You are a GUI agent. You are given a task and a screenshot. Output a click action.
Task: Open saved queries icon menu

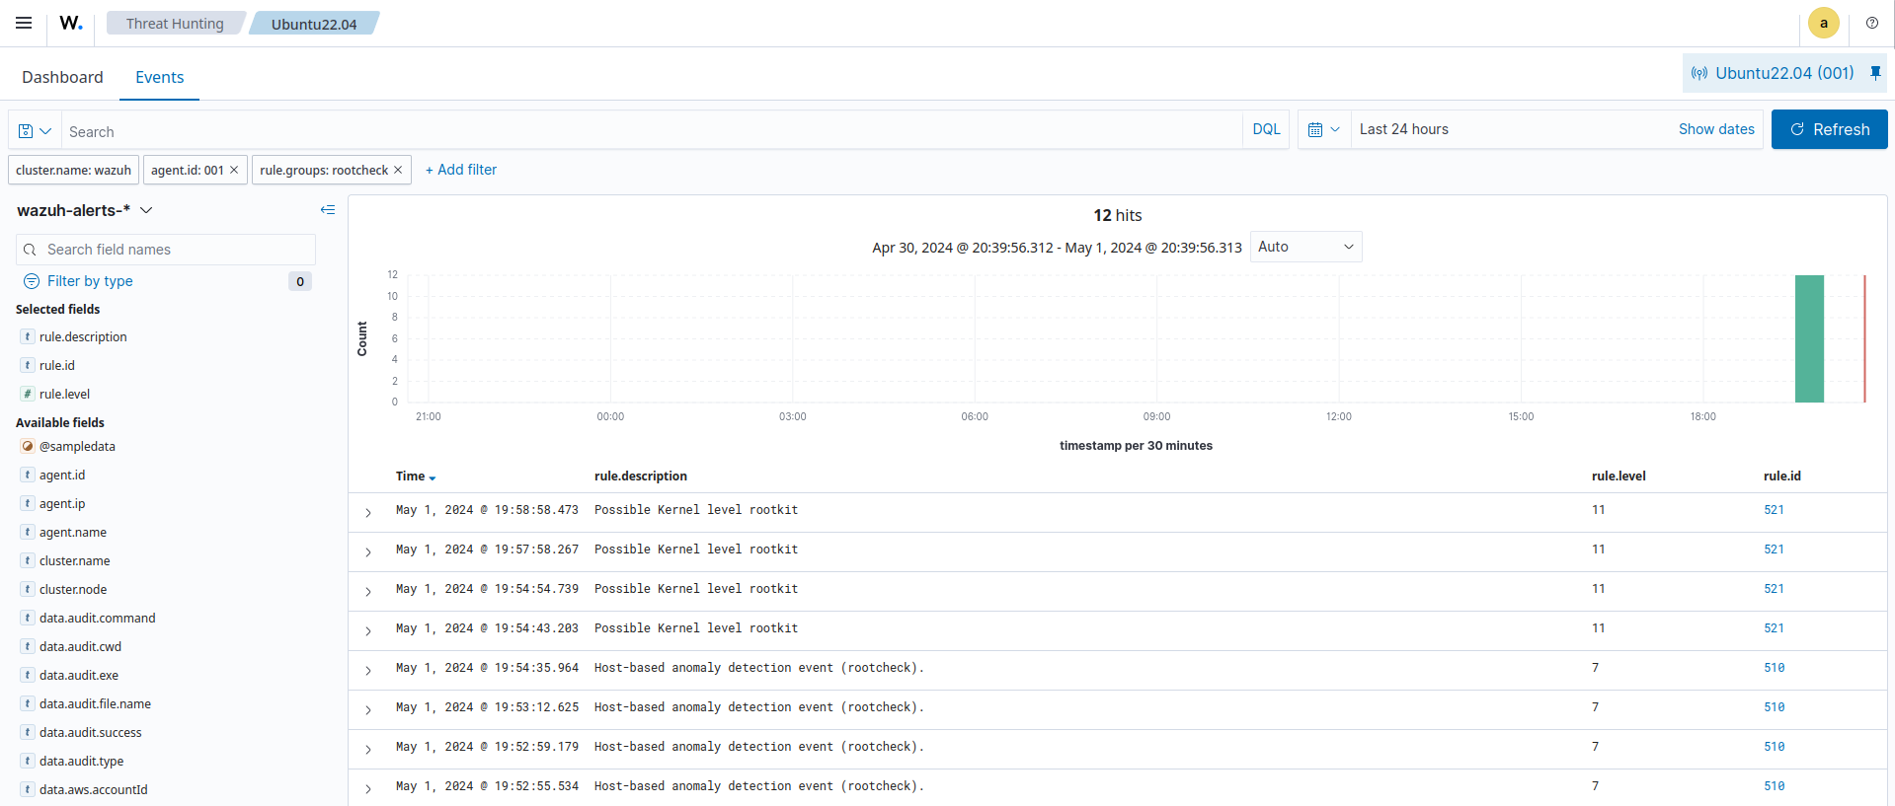(35, 130)
